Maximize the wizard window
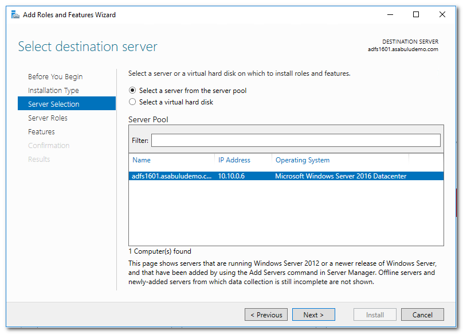Image resolution: width=463 pixels, height=334 pixels. (x=416, y=14)
